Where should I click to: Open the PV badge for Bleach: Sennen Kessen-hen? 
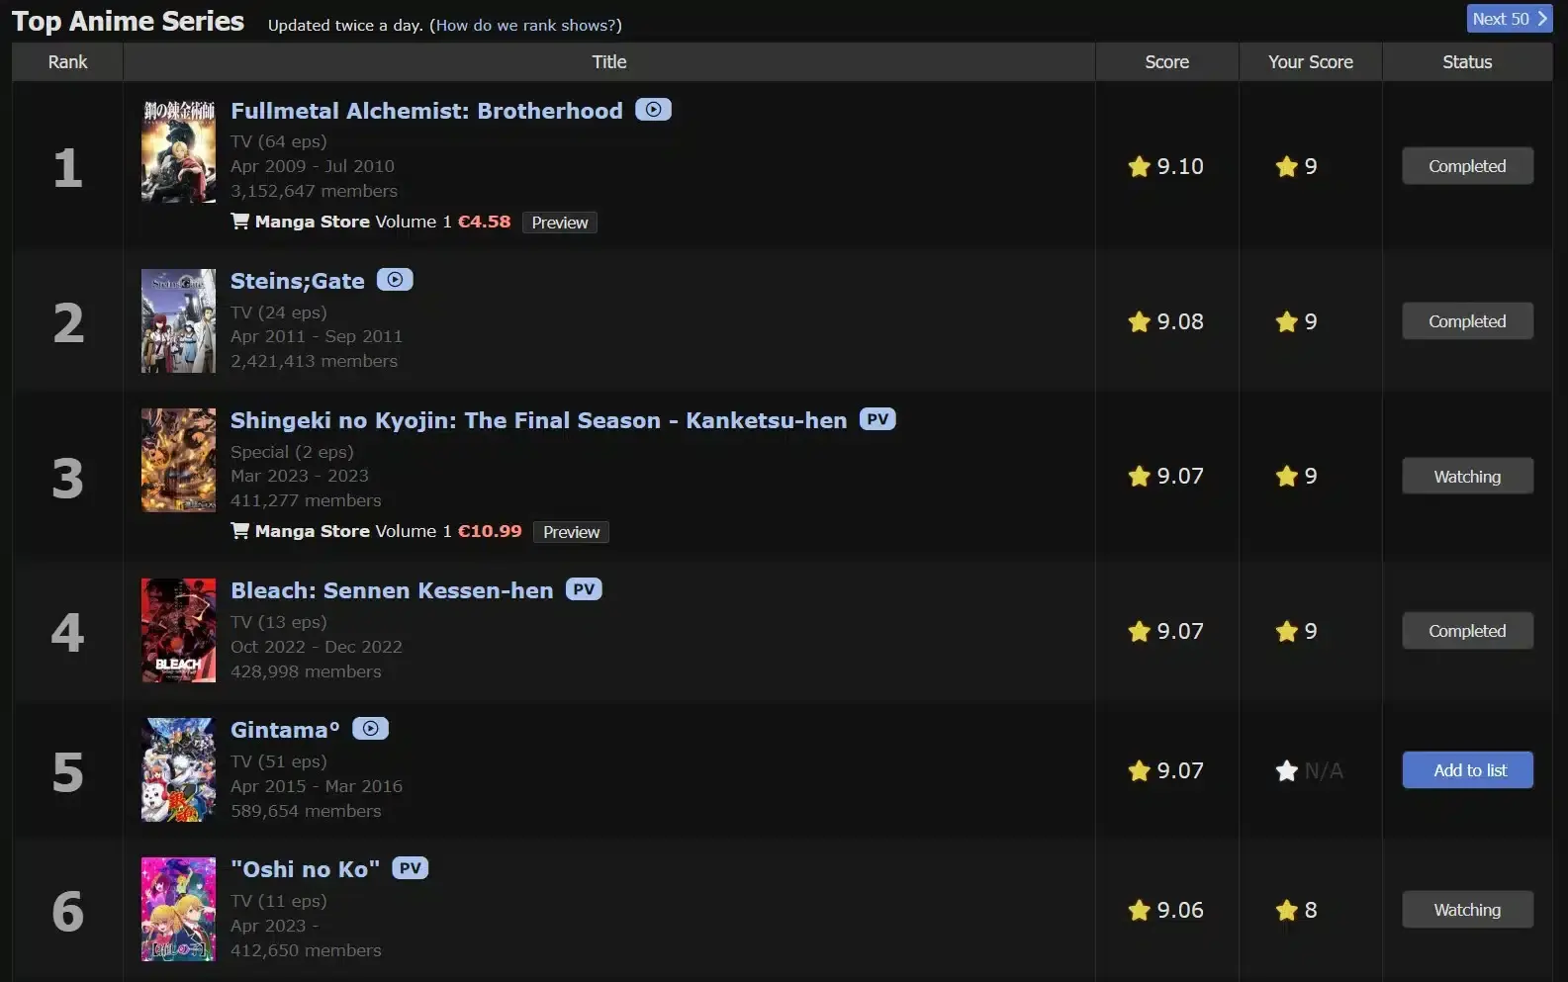pyautogui.click(x=584, y=589)
